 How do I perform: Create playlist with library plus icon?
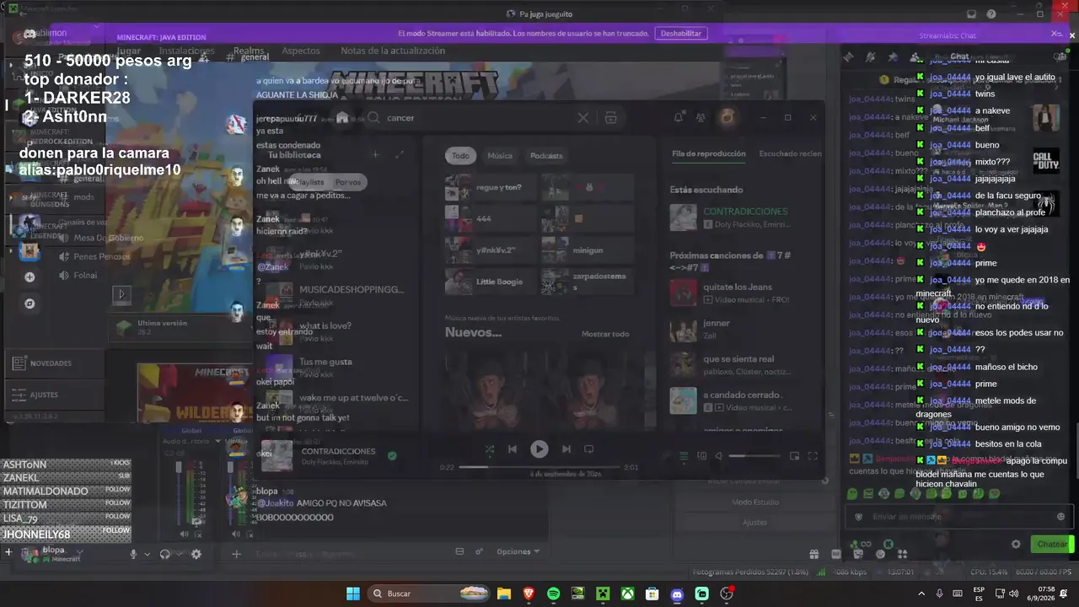tap(376, 155)
